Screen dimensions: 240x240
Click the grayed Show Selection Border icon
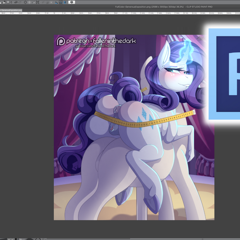(x=51, y=2)
